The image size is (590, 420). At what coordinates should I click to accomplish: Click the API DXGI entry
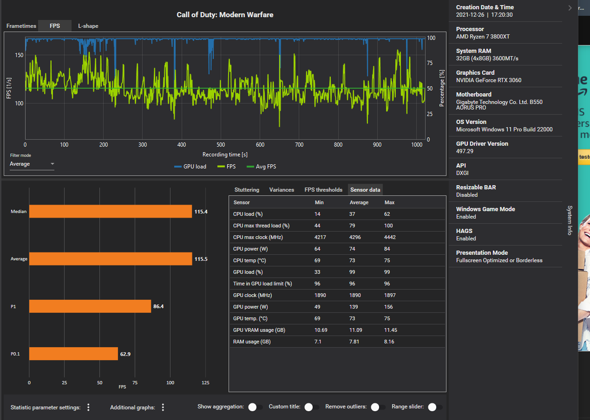(463, 173)
